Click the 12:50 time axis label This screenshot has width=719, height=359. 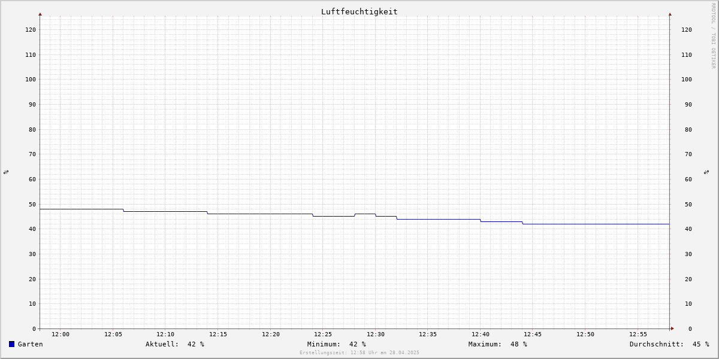click(585, 334)
